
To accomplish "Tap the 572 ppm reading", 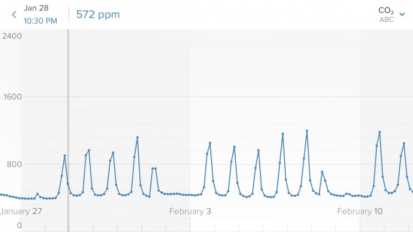I will click(97, 15).
